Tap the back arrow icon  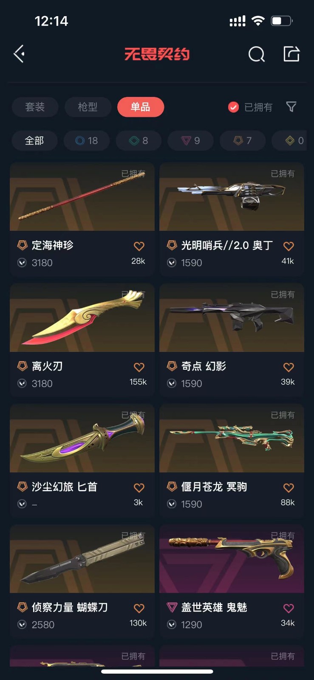click(19, 54)
